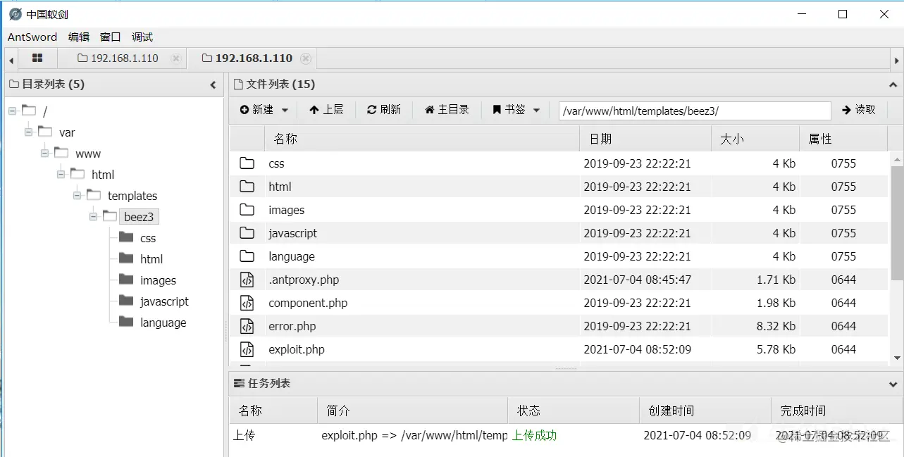Select templates in the directory tree

coord(132,196)
